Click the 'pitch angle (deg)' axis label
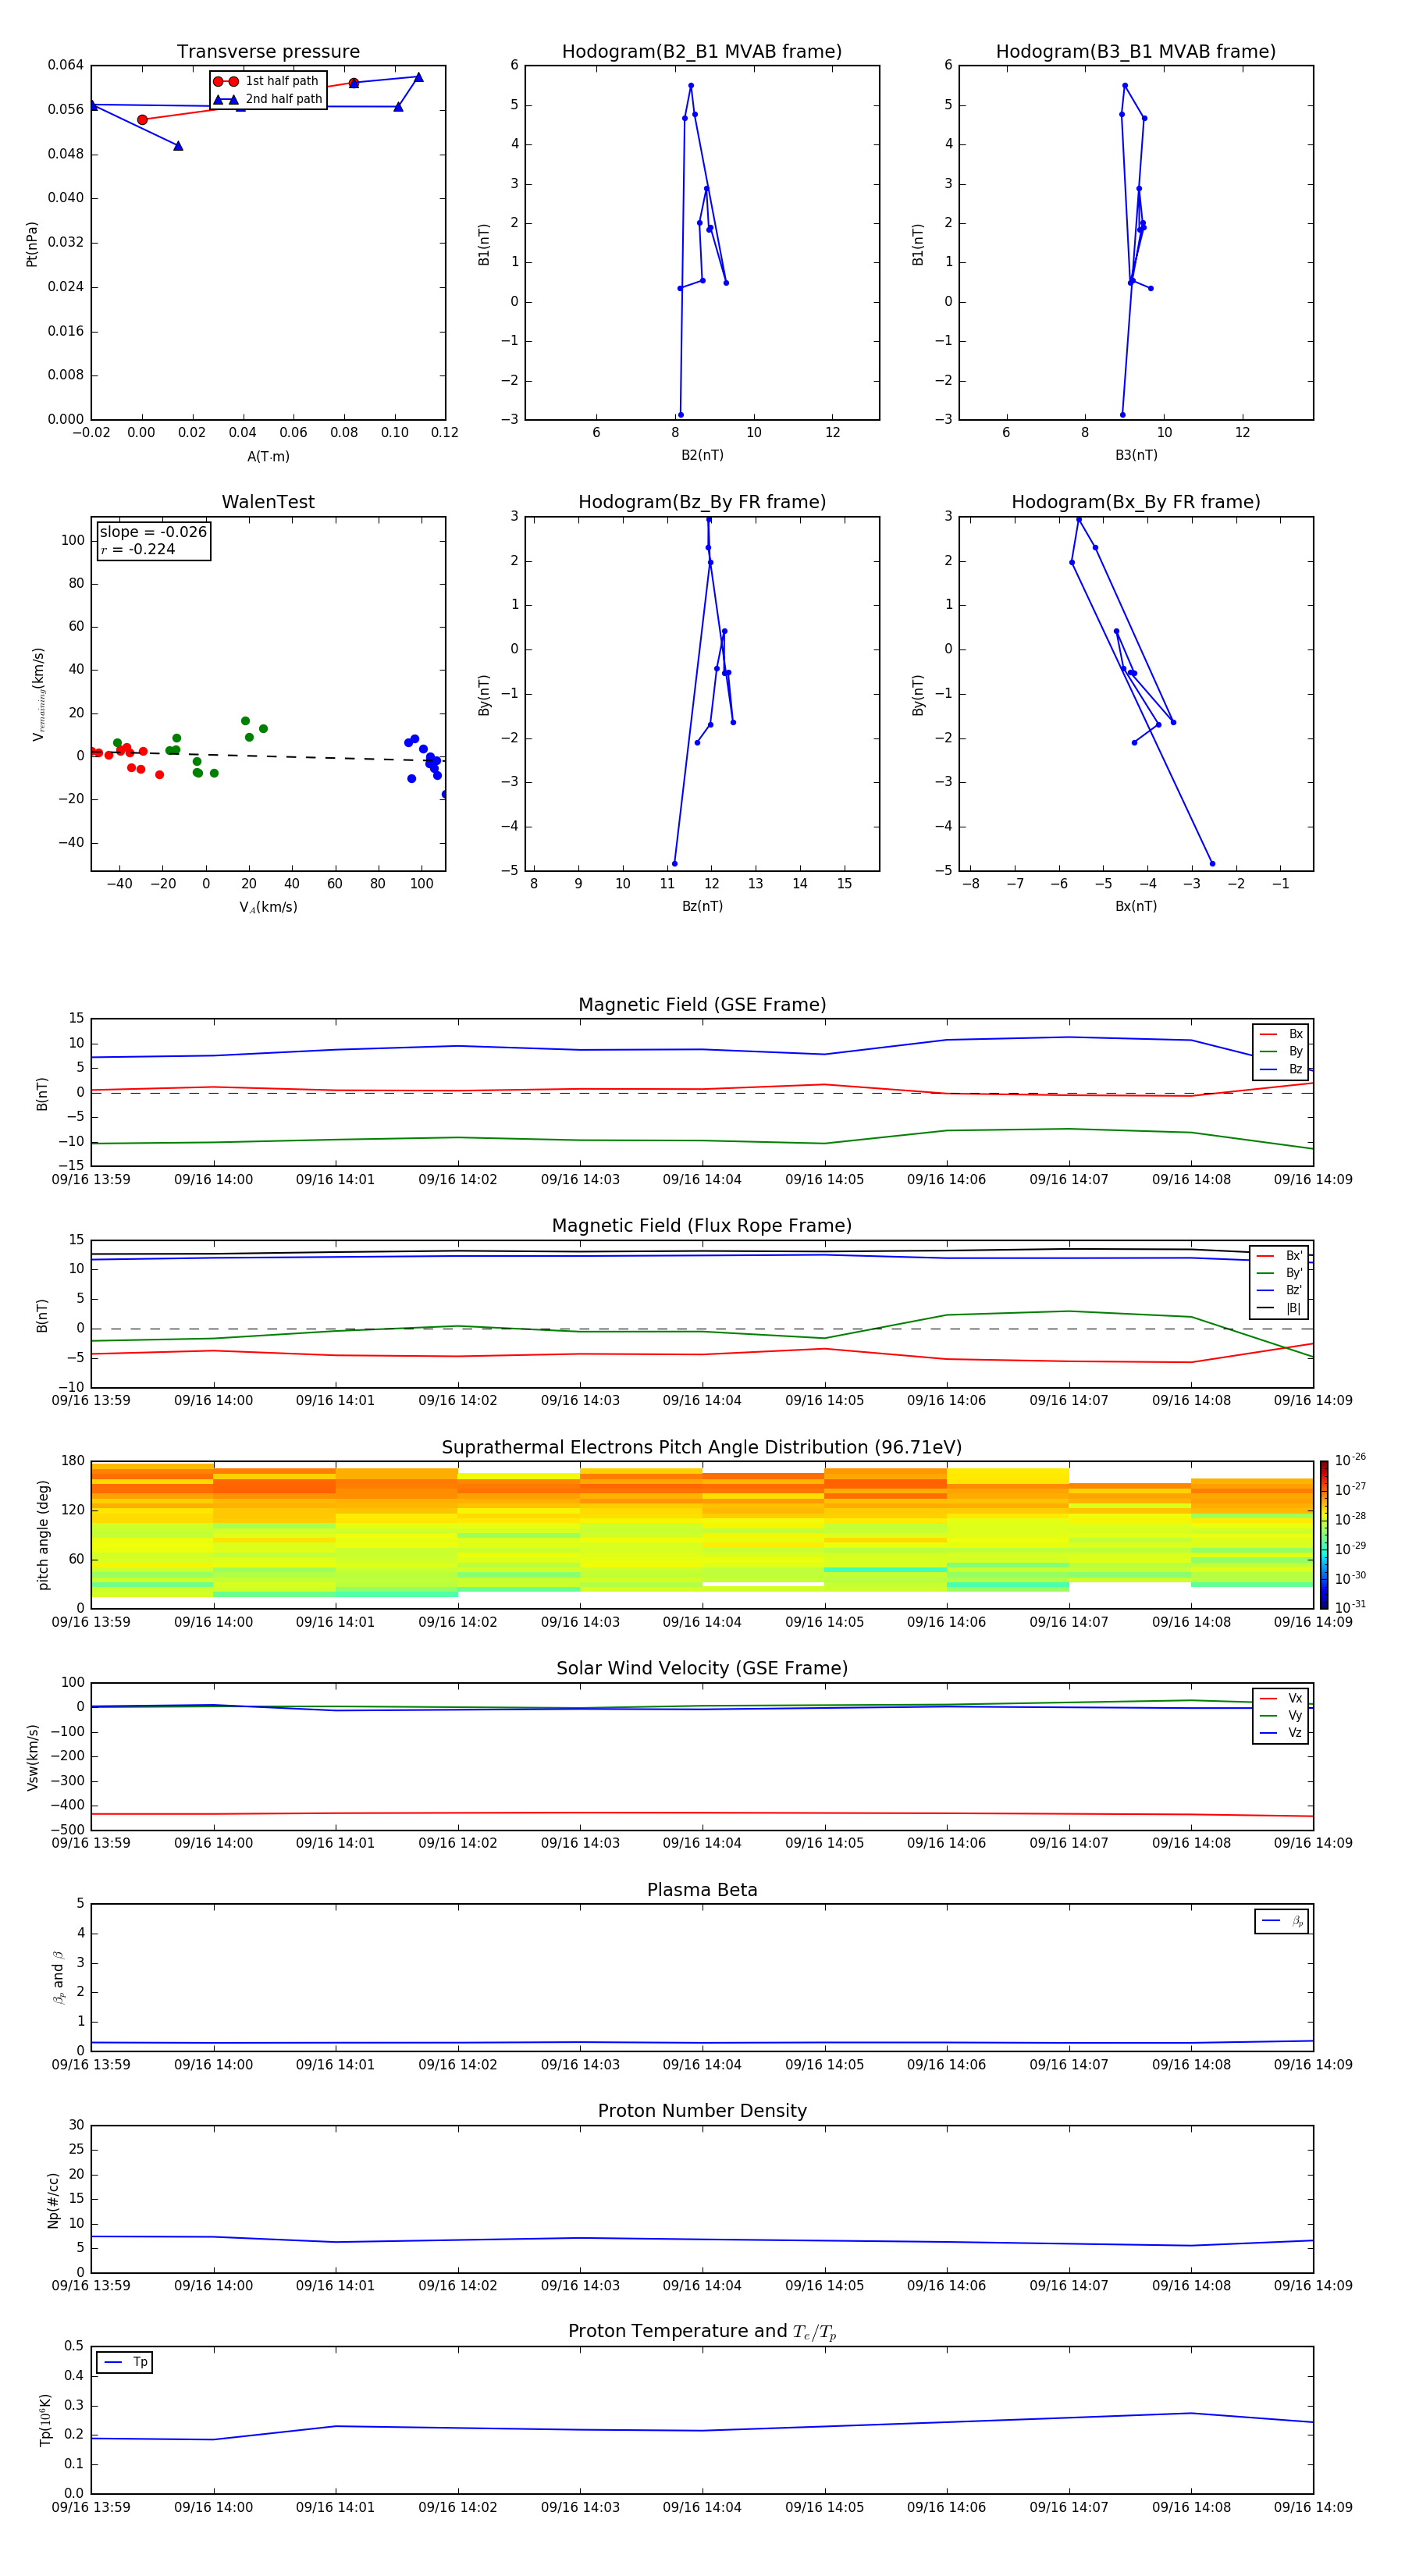The width and height of the screenshot is (1405, 2576). coord(43,1535)
